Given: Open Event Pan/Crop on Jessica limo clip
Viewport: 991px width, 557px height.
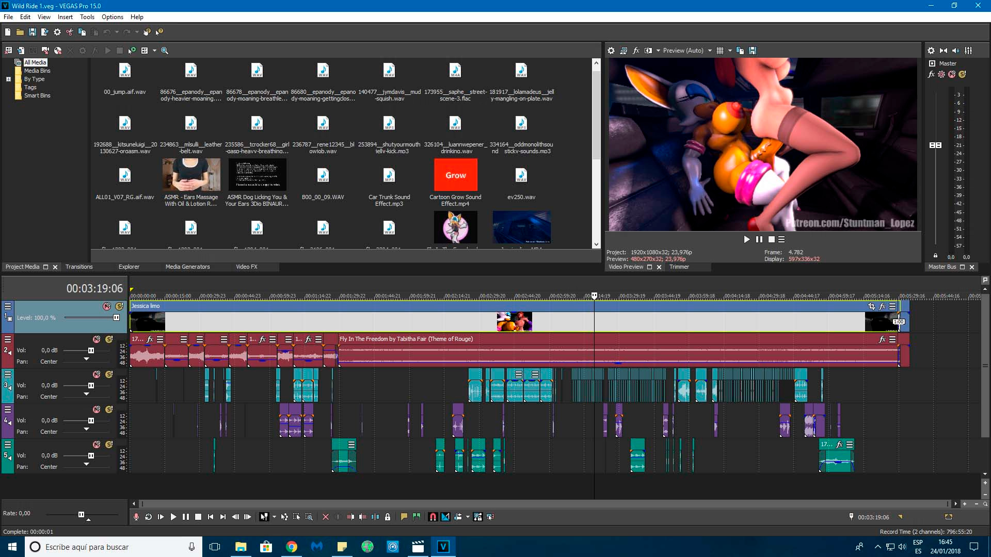Looking at the screenshot, I should click(x=871, y=306).
